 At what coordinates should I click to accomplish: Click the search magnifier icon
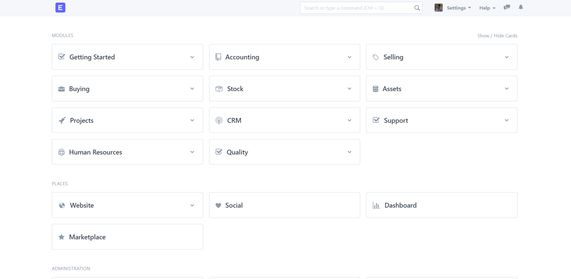[417, 8]
